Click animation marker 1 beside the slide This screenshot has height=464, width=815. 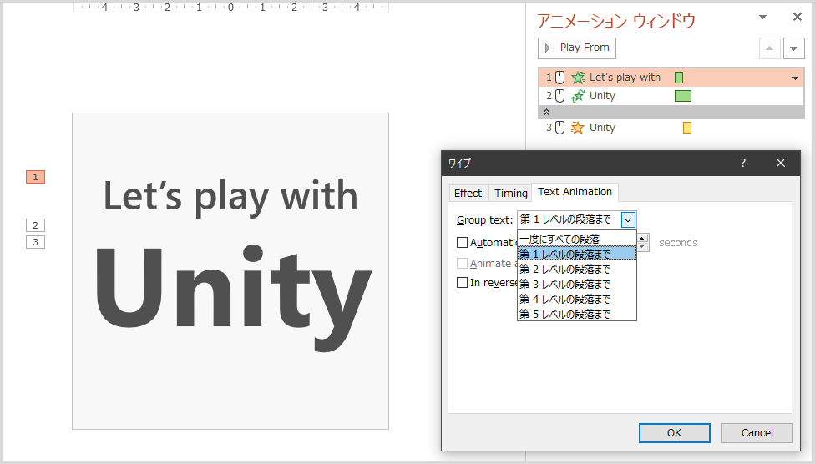(x=35, y=177)
